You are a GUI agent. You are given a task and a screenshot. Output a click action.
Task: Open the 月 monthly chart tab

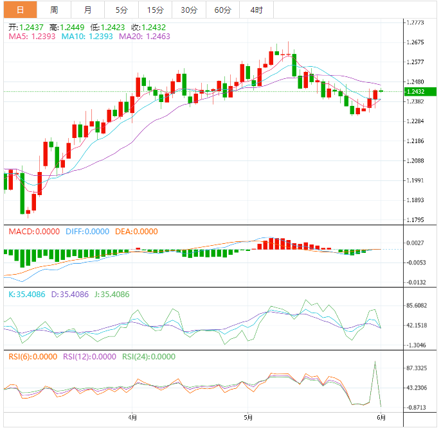click(87, 10)
